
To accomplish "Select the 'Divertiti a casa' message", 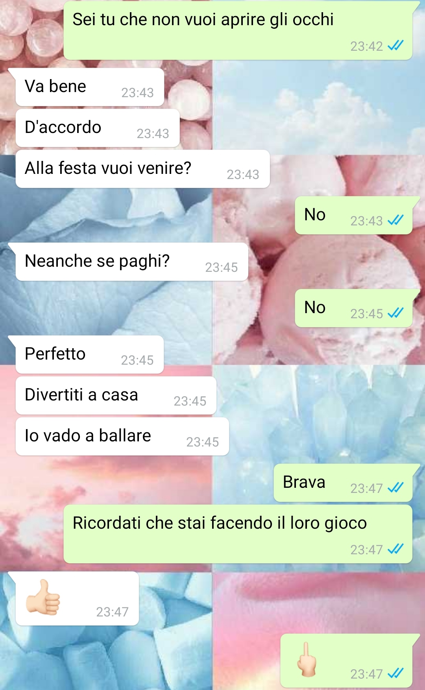I will (x=116, y=395).
